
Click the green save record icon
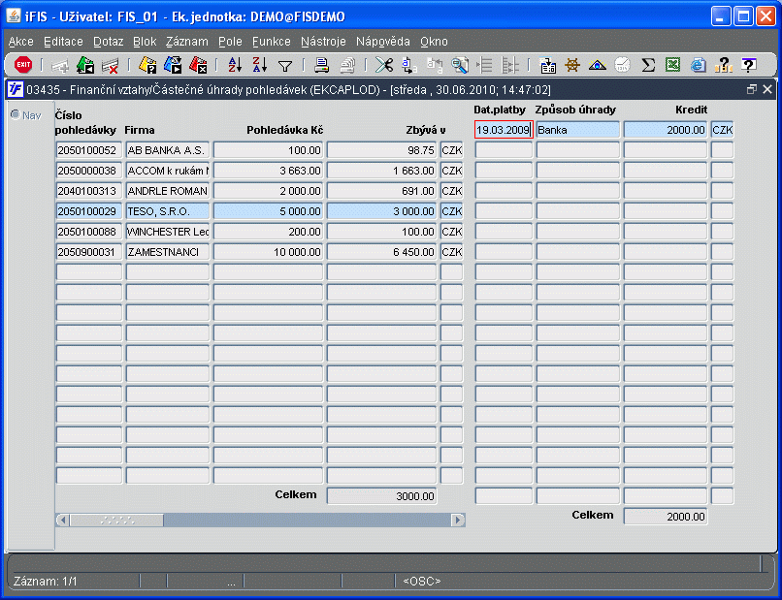point(85,65)
